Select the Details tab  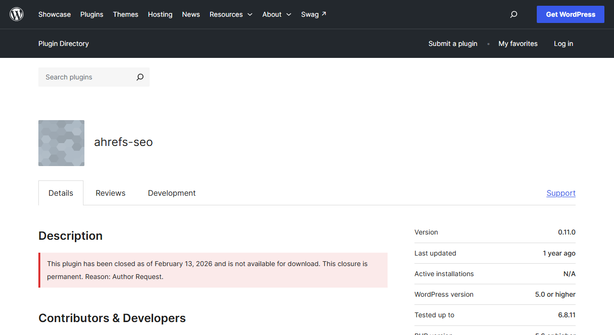click(x=61, y=193)
